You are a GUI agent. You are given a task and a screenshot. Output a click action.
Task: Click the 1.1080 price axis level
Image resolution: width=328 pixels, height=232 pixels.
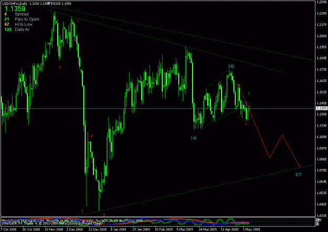point(321,137)
